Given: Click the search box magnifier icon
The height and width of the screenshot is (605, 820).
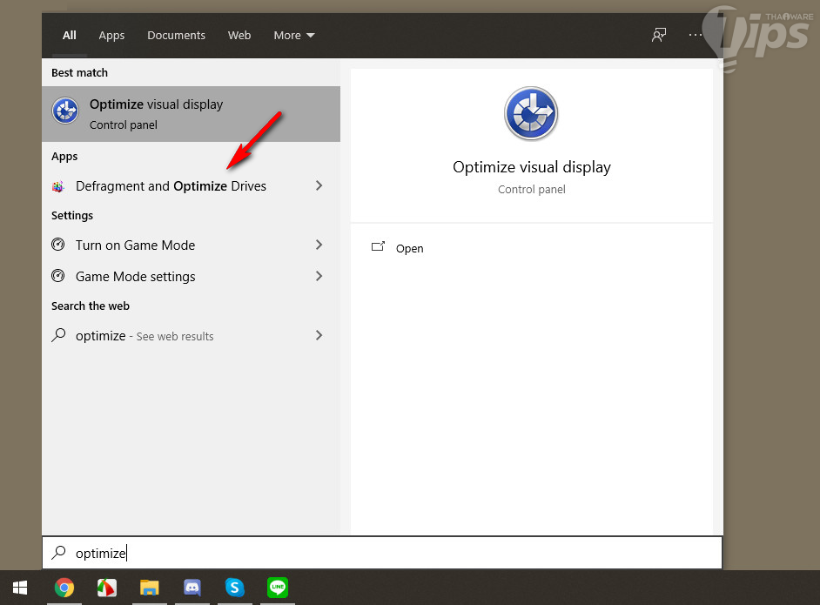Looking at the screenshot, I should [58, 552].
